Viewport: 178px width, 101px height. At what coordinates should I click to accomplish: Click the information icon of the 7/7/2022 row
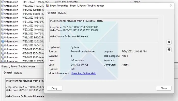click(x=3, y=49)
